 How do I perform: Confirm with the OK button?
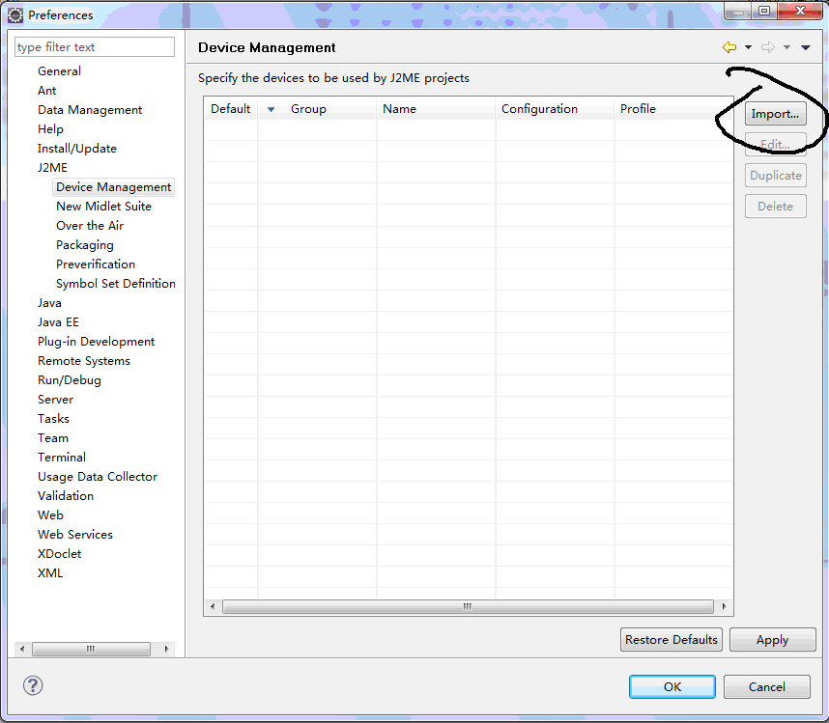point(672,686)
